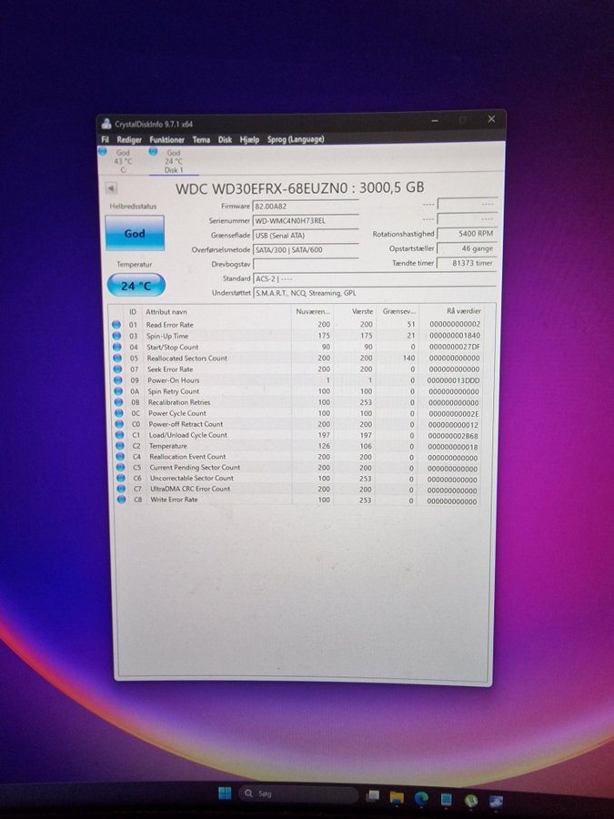
Task: Open the Tema menu
Action: tap(201, 140)
